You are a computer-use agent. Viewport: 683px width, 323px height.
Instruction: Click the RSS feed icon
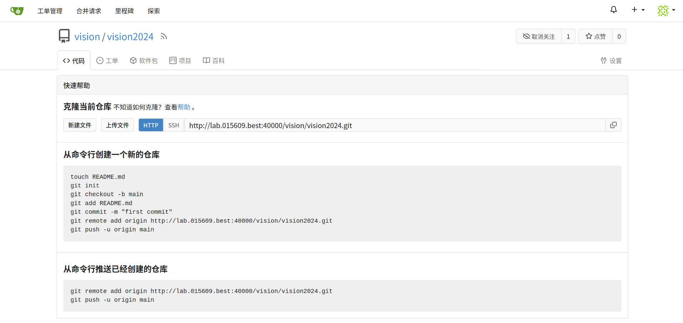point(164,36)
